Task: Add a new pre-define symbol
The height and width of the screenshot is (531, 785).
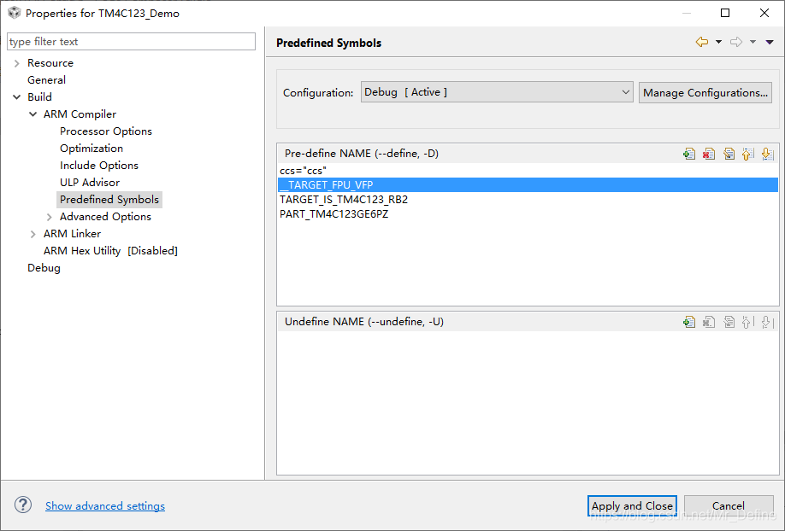Action: (689, 154)
